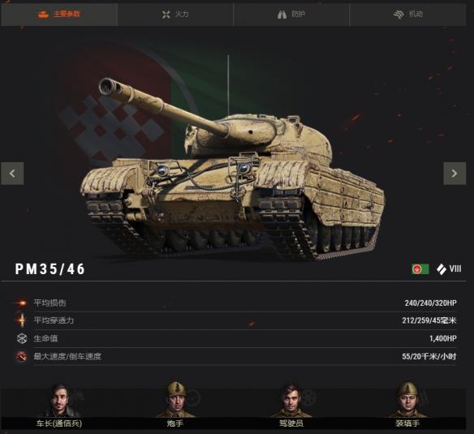Switch to the 防护 protection tab
Image resolution: width=474 pixels, height=434 pixels.
coord(291,15)
